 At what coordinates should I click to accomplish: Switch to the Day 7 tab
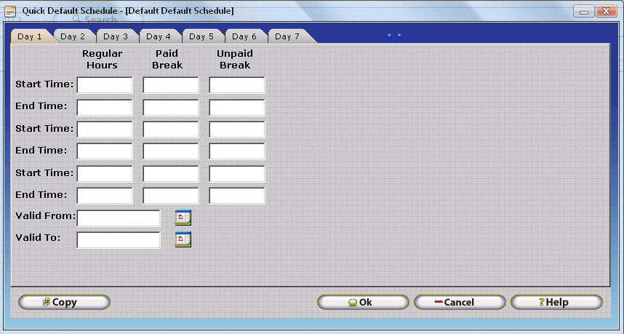[287, 36]
